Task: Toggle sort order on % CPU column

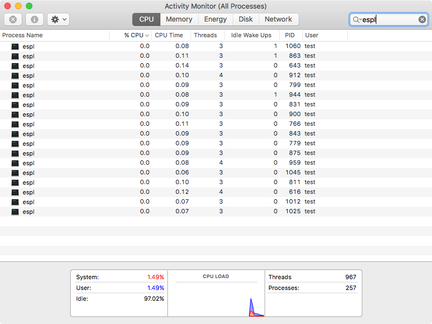Action: [x=134, y=35]
